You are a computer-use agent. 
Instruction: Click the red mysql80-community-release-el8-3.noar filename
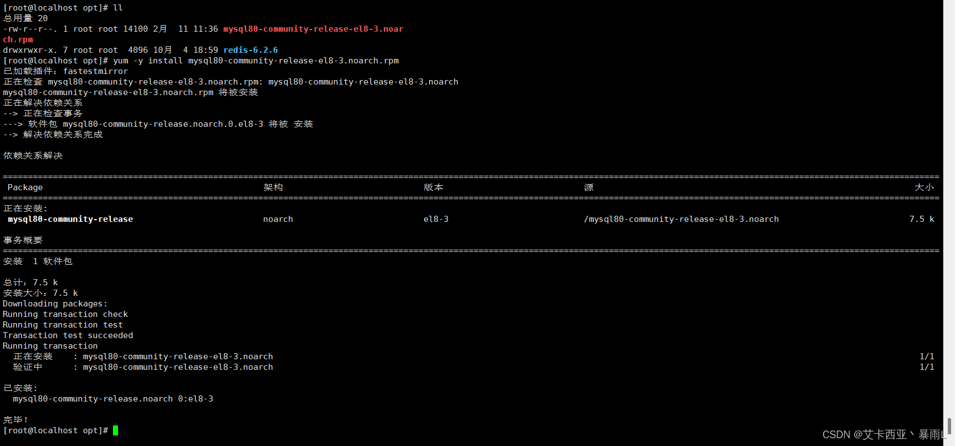(313, 29)
